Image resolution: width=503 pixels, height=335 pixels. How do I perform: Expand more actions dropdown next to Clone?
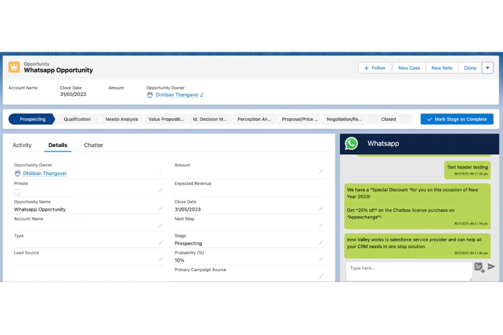pyautogui.click(x=488, y=68)
